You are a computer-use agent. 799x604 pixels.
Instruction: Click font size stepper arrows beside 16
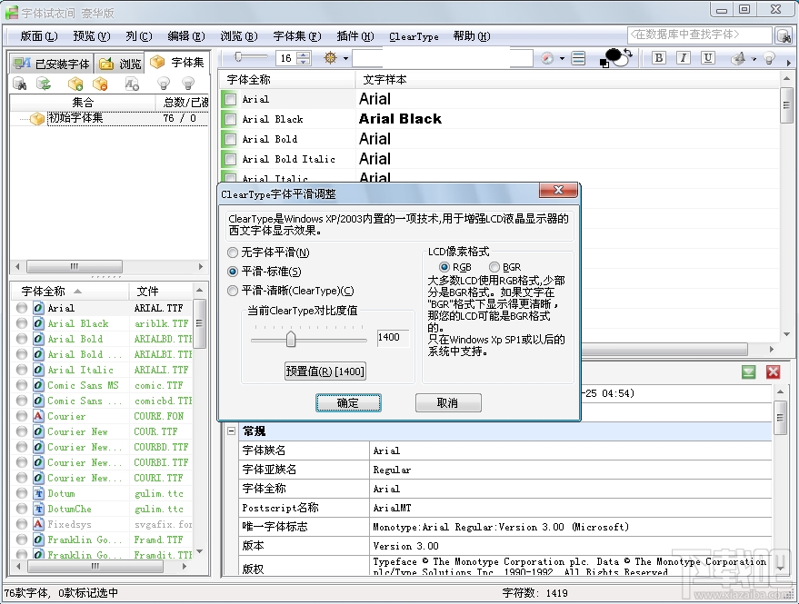[x=304, y=58]
